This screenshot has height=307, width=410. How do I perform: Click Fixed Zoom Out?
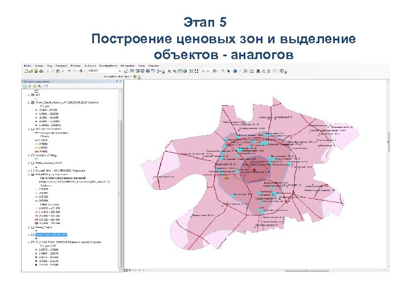tap(196, 71)
